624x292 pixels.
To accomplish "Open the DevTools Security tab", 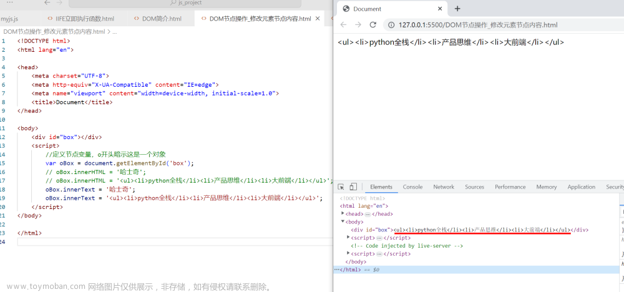I will [615, 187].
